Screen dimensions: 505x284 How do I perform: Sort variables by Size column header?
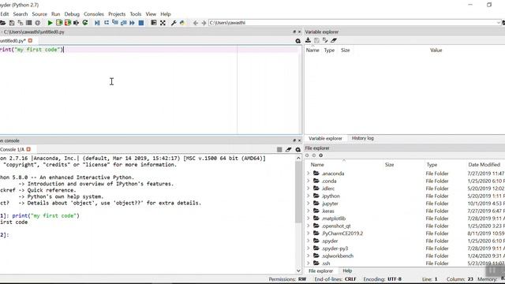346,50
